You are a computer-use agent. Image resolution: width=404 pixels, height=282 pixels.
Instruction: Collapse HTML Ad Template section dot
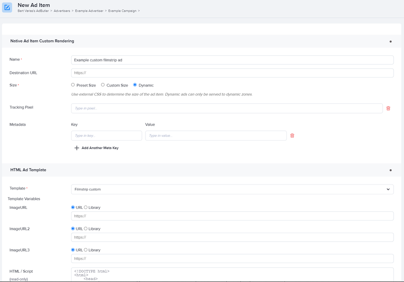(391, 170)
